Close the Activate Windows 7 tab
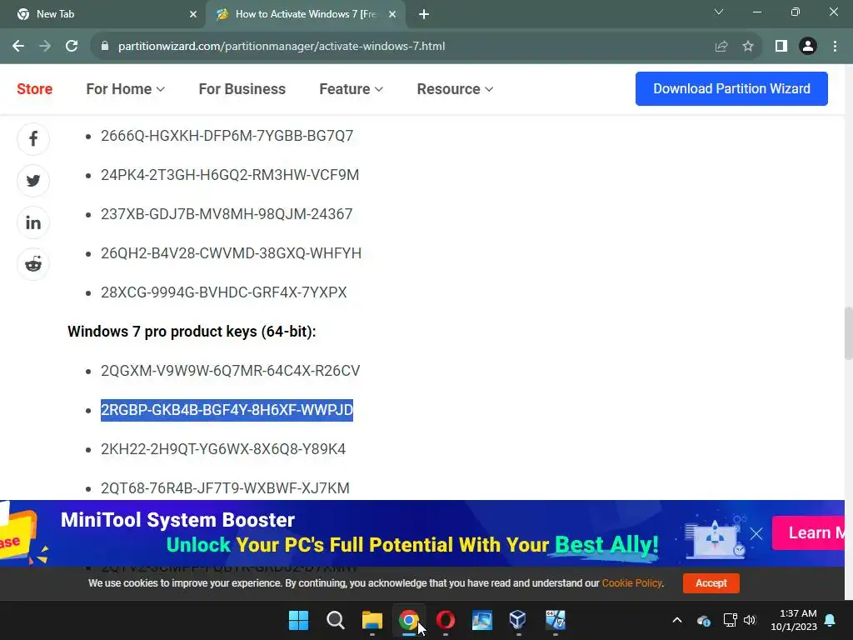Image resolution: width=853 pixels, height=640 pixels. (392, 14)
